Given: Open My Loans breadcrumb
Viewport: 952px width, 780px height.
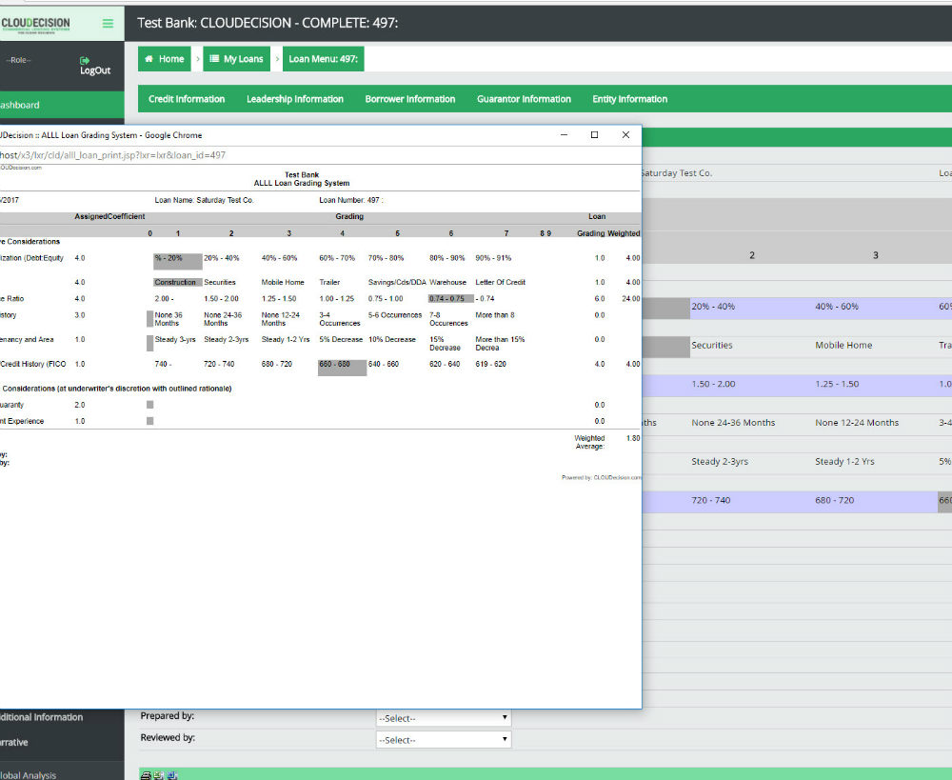Looking at the screenshot, I should click(x=236, y=59).
